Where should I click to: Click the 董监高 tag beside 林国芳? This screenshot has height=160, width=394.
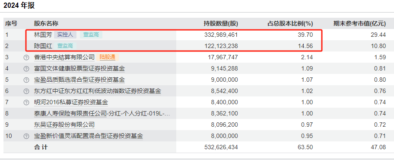91,35
